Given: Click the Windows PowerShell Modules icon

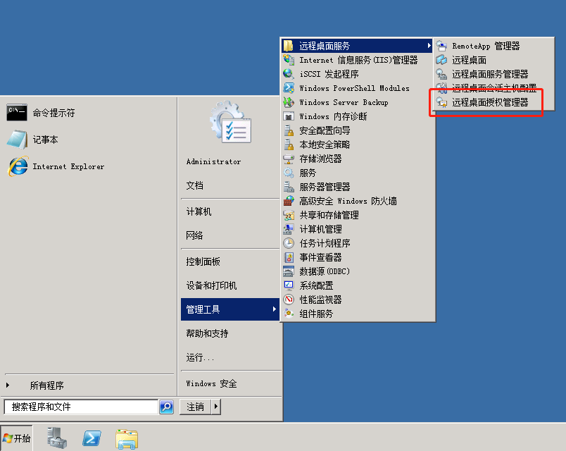Looking at the screenshot, I should (288, 88).
